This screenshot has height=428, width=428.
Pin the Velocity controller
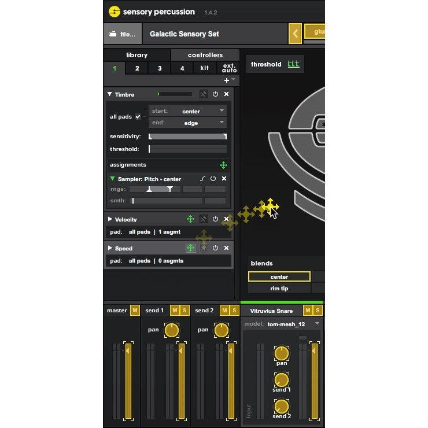(204, 219)
